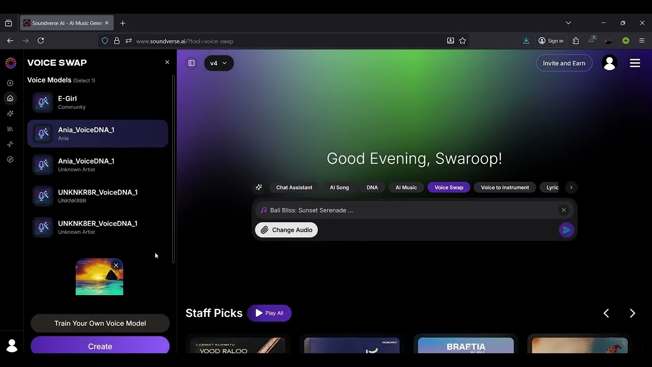Click the install/save page icon in address bar
This screenshot has width=652, height=367.
tap(450, 41)
